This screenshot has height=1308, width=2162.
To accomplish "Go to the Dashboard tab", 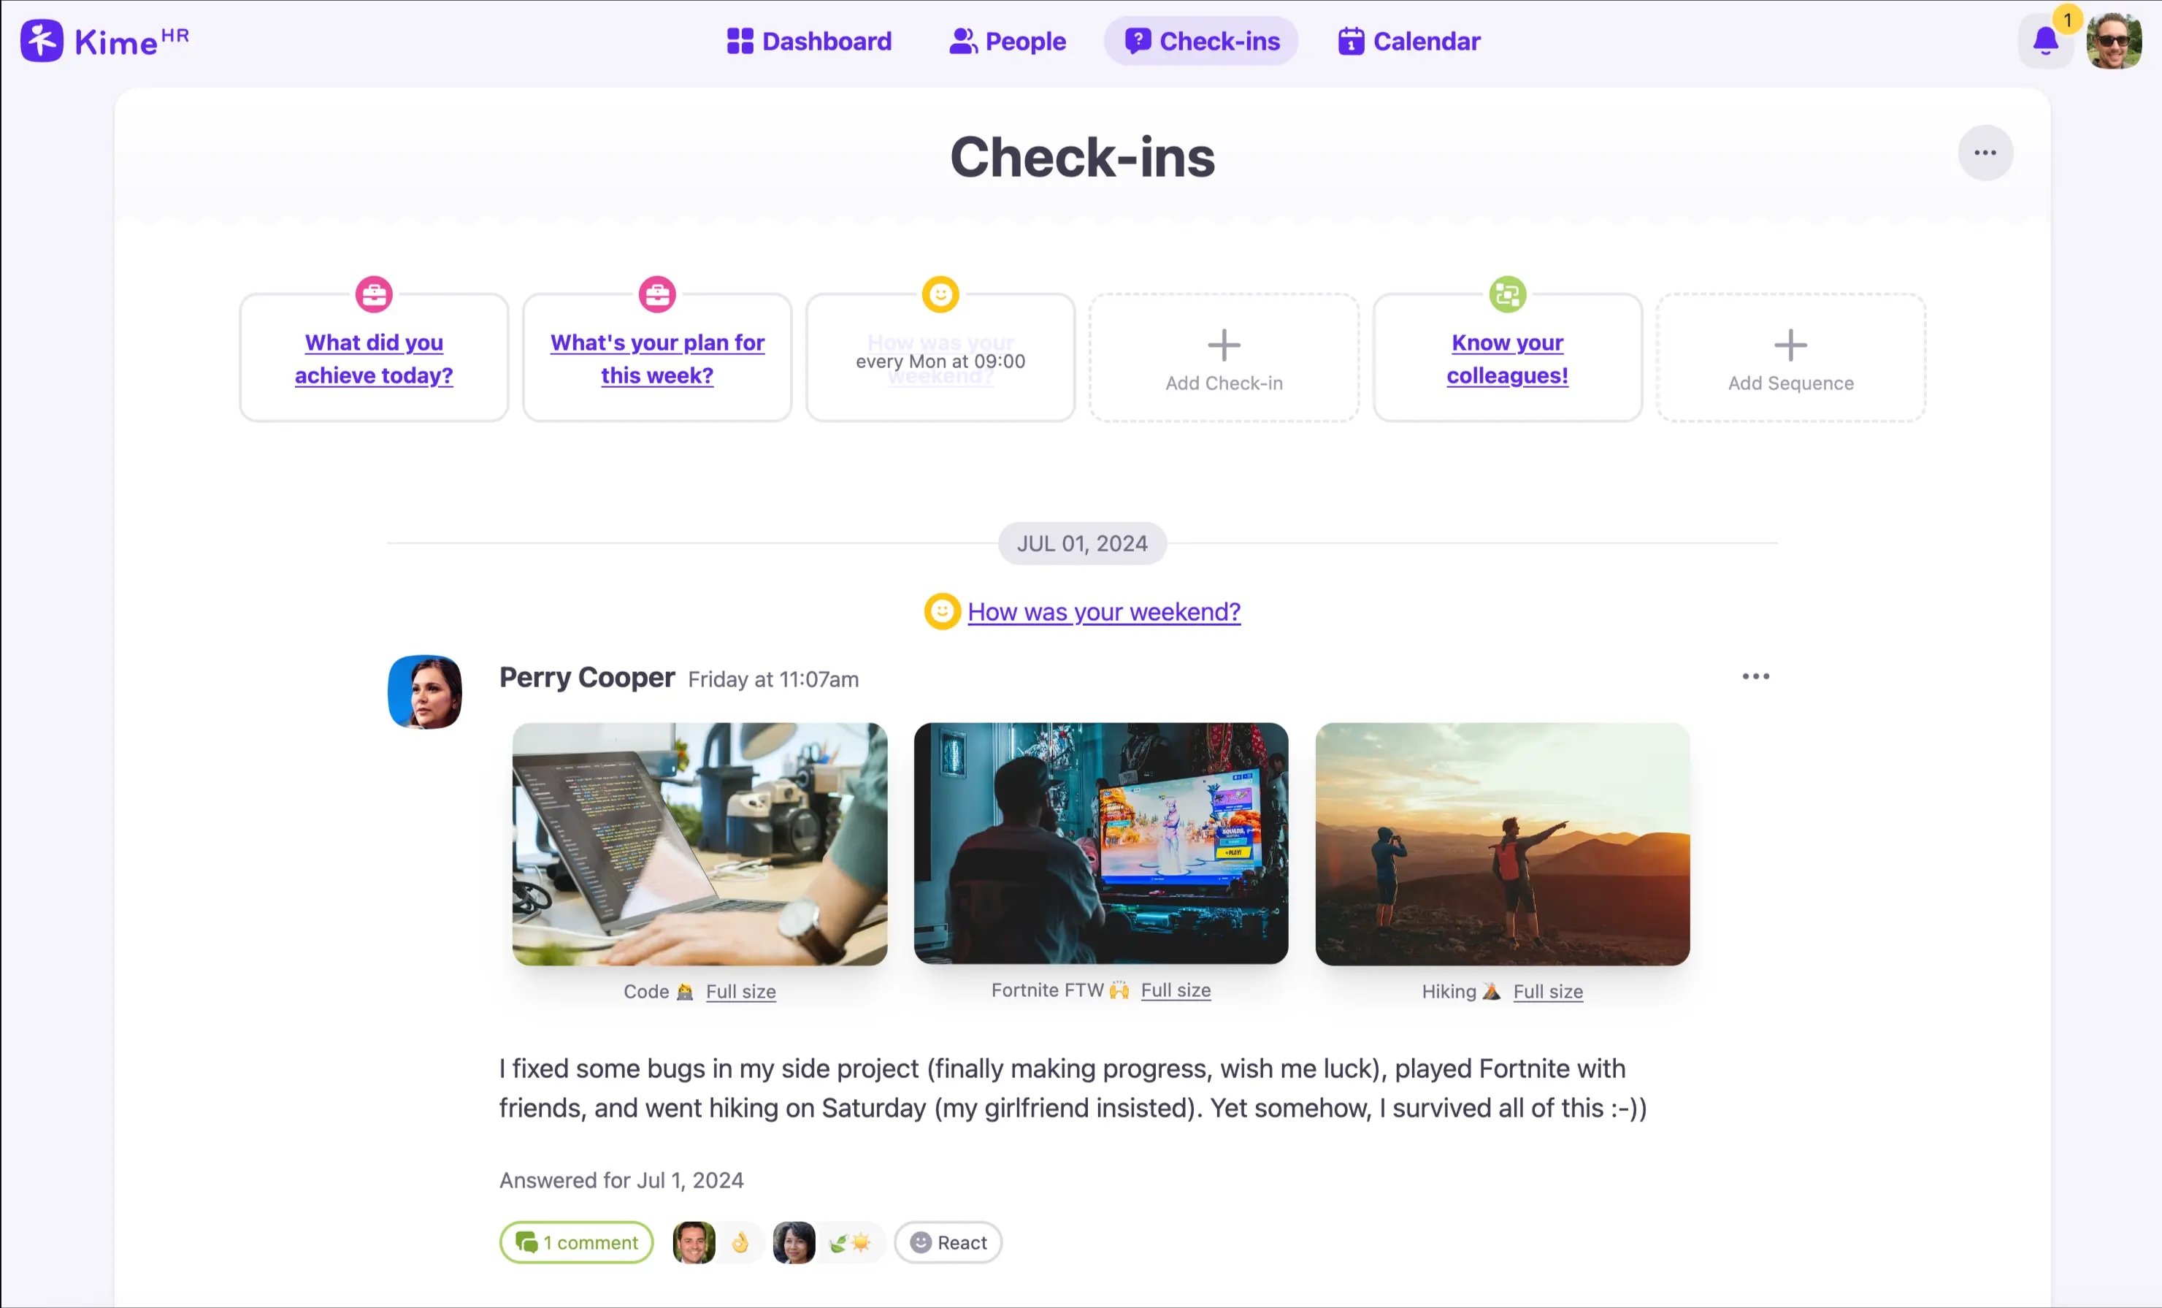I will [809, 41].
